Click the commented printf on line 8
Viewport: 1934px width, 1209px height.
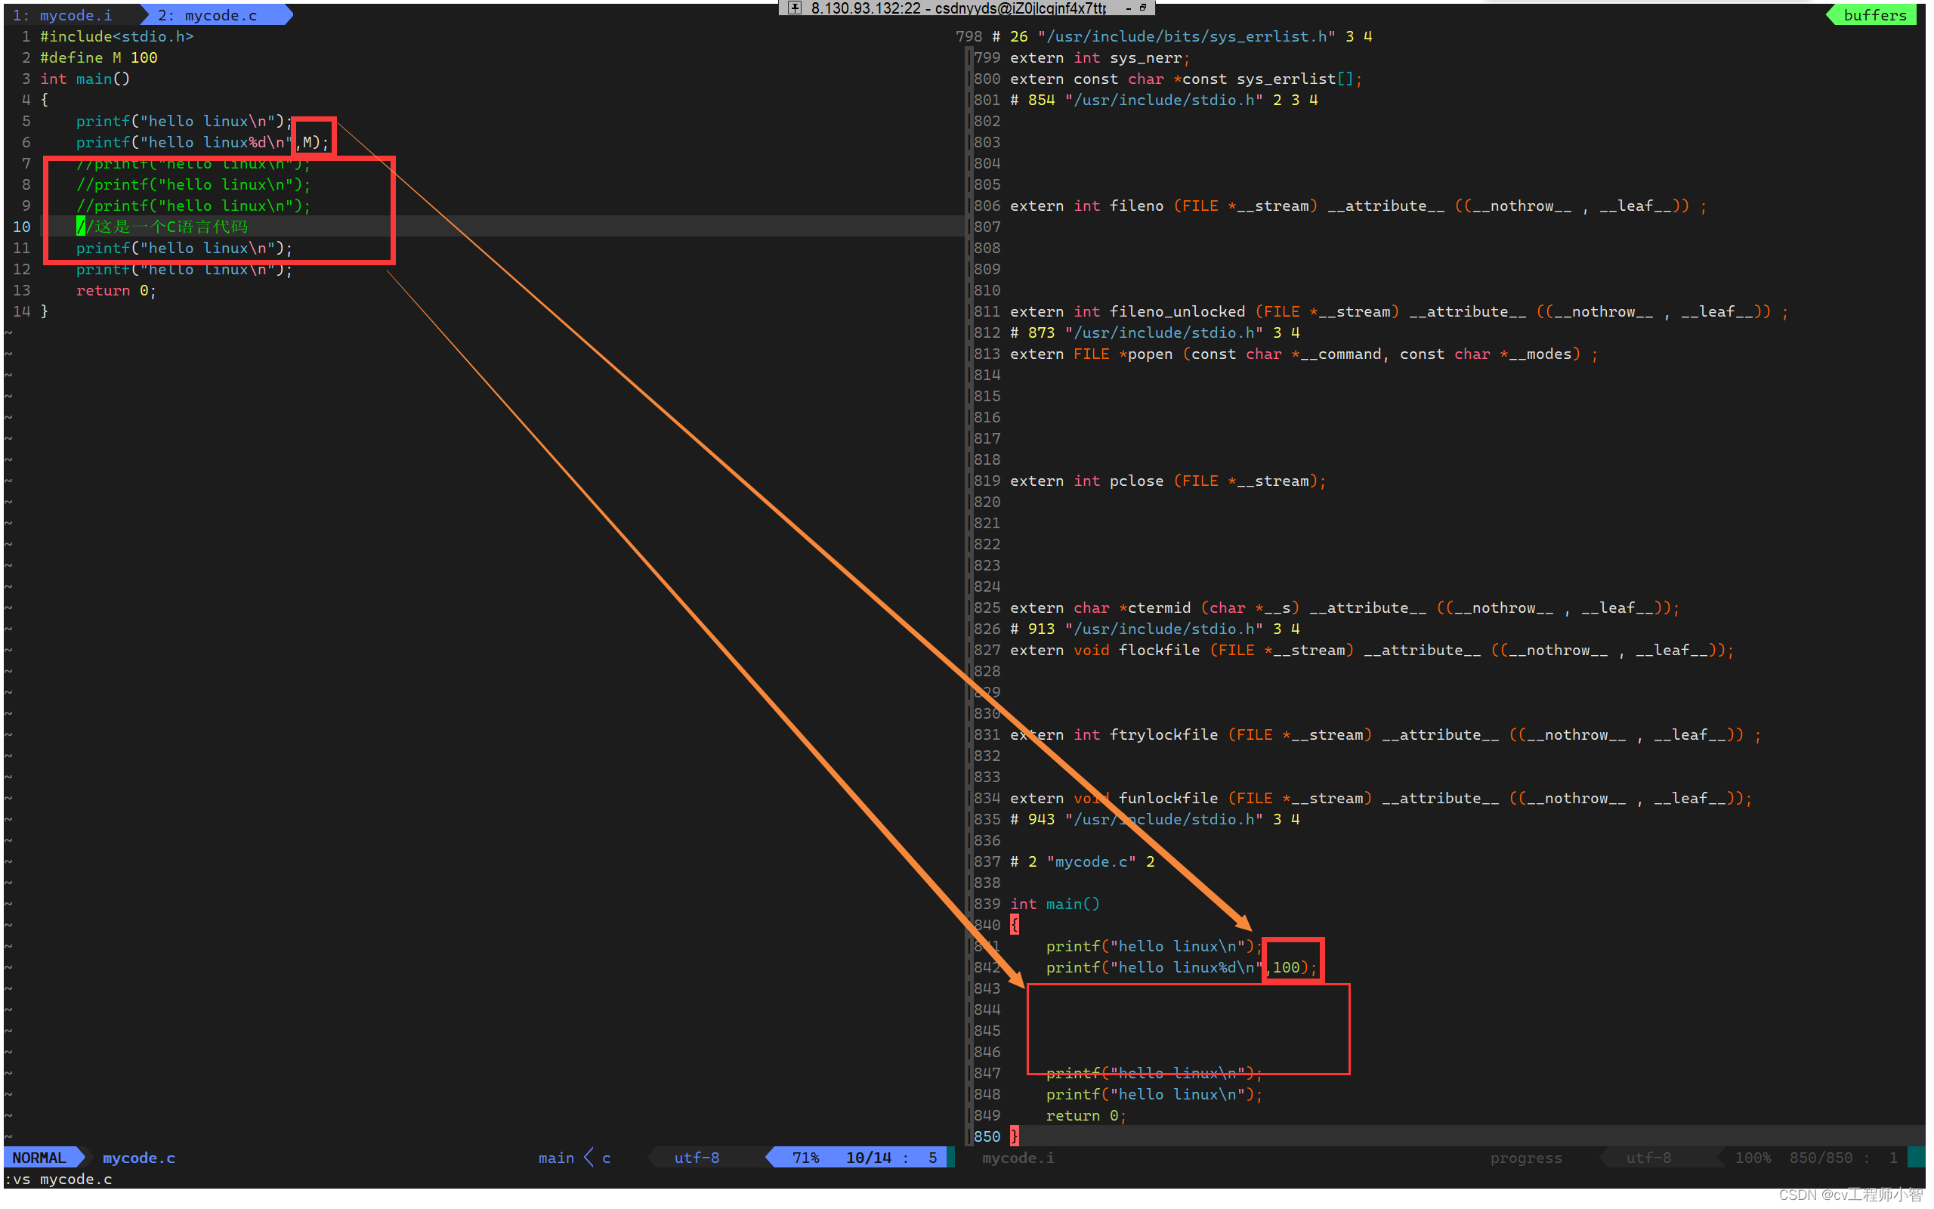click(193, 184)
